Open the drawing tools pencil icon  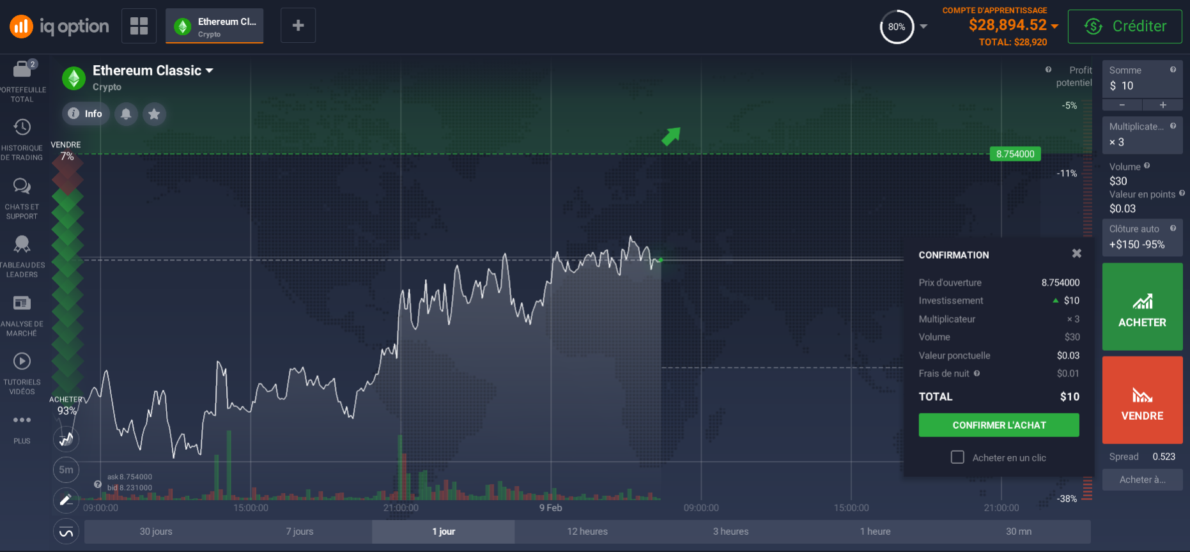[x=66, y=500]
